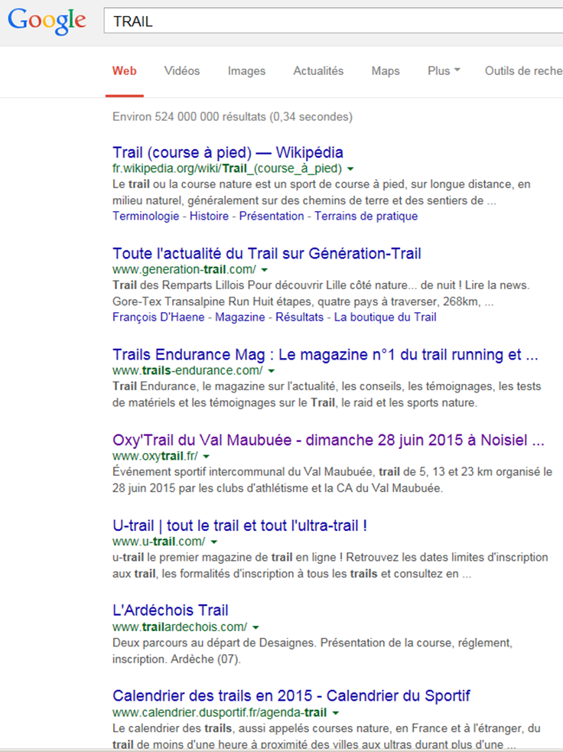Open Oxy'Trail du Val Maubuée result
563x752 pixels.
(328, 440)
